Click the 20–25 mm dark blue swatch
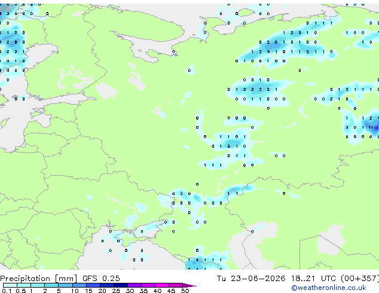This screenshot has width=379, height=293. click(107, 285)
